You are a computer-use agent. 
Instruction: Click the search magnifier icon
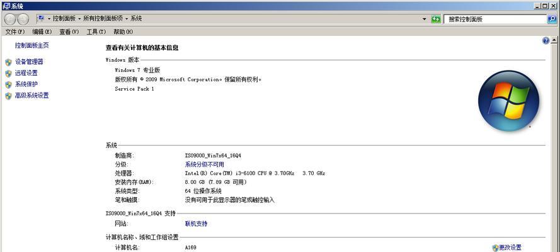pos(552,20)
